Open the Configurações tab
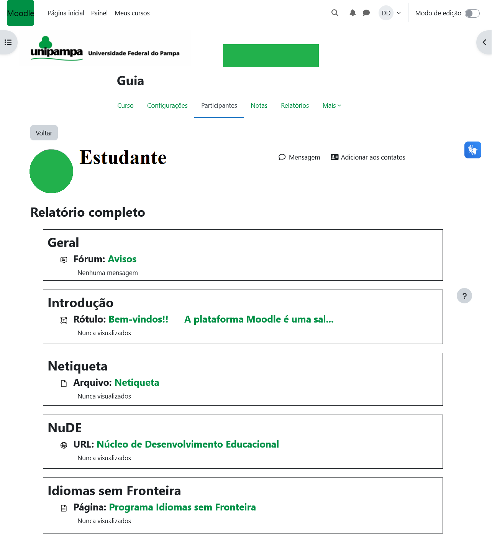492x540 pixels. (x=167, y=105)
